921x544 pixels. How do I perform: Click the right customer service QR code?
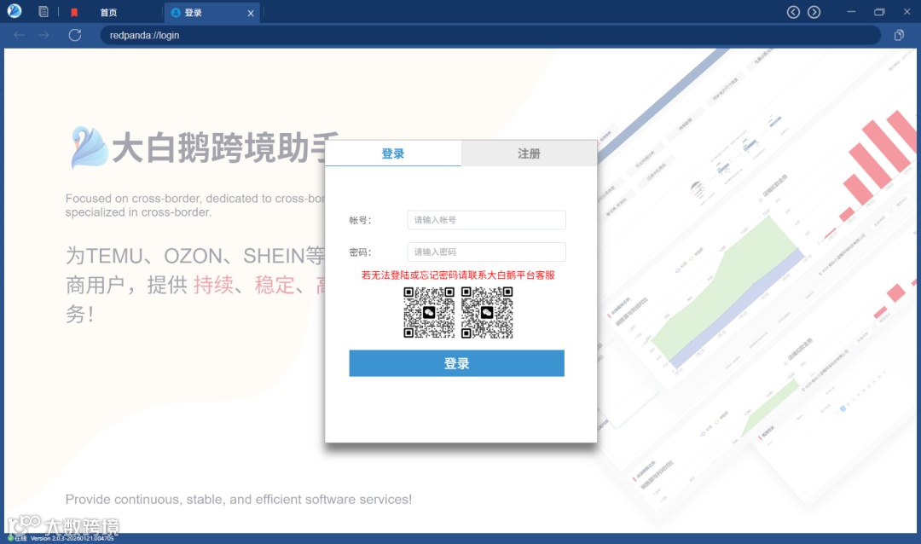pyautogui.click(x=487, y=313)
